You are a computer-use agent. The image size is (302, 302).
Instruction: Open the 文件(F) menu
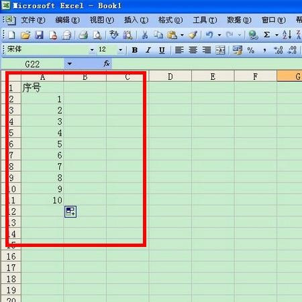pos(33,20)
